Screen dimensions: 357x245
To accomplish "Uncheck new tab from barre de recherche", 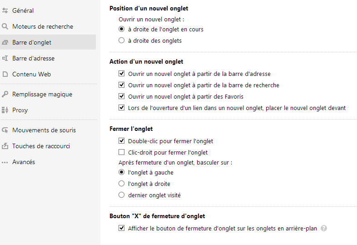I will click(x=122, y=85).
